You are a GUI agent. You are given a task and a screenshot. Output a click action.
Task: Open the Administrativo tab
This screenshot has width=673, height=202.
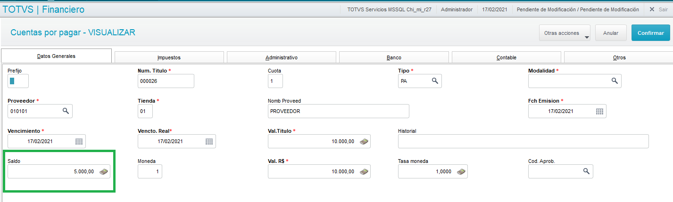pyautogui.click(x=282, y=57)
